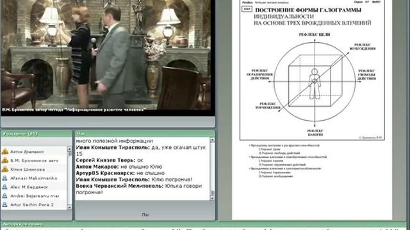Screen dimensions: 410x230
Task: Click the video caption about В.М. Бронников
Action: click(x=74, y=110)
